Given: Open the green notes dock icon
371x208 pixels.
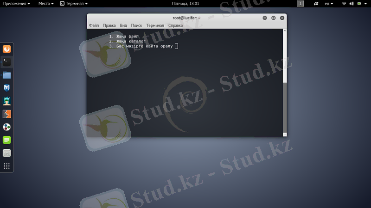Looking at the screenshot, I should coord(6,140).
